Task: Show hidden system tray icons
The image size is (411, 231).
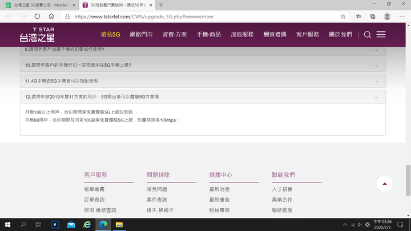Action: coord(345,225)
